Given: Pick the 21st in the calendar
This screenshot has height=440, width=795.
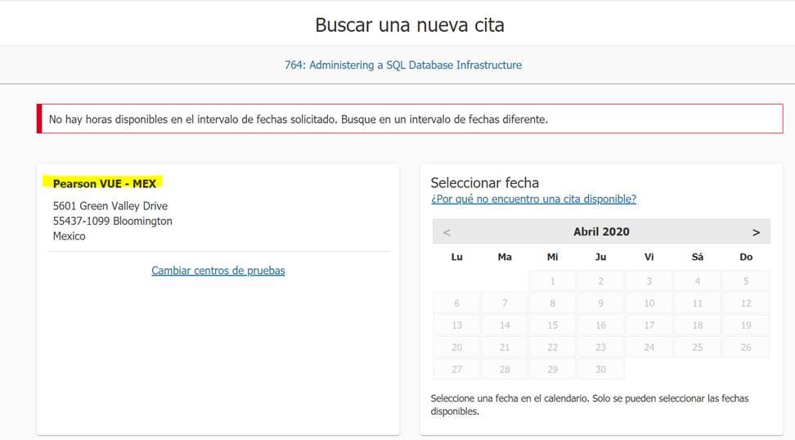Looking at the screenshot, I should [x=505, y=348].
